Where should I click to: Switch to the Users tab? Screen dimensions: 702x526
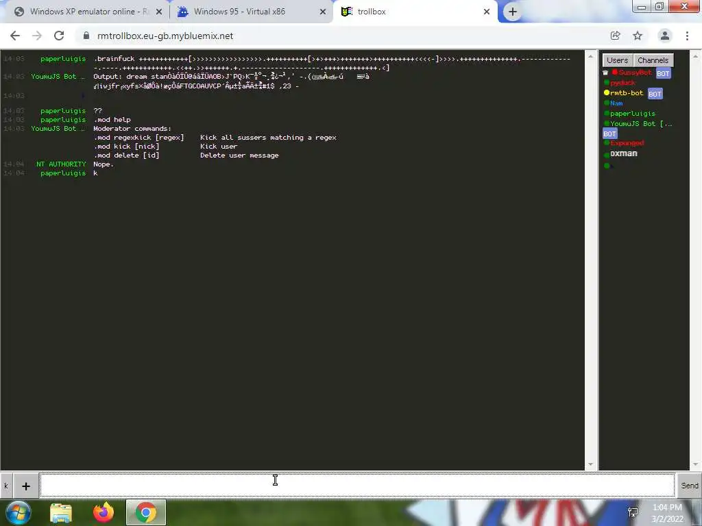pyautogui.click(x=618, y=60)
